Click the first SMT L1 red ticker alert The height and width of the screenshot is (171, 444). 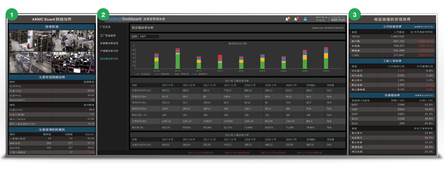(x=201, y=153)
